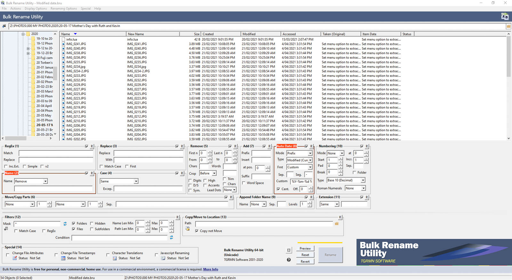Open the Renaming Options menu
This screenshot has height=280, width=512.
point(64,9)
